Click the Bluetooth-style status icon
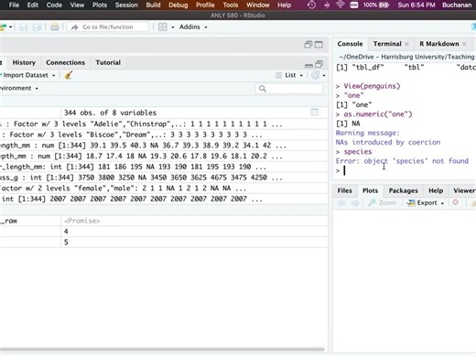This screenshot has height=357, width=476. pos(327,5)
